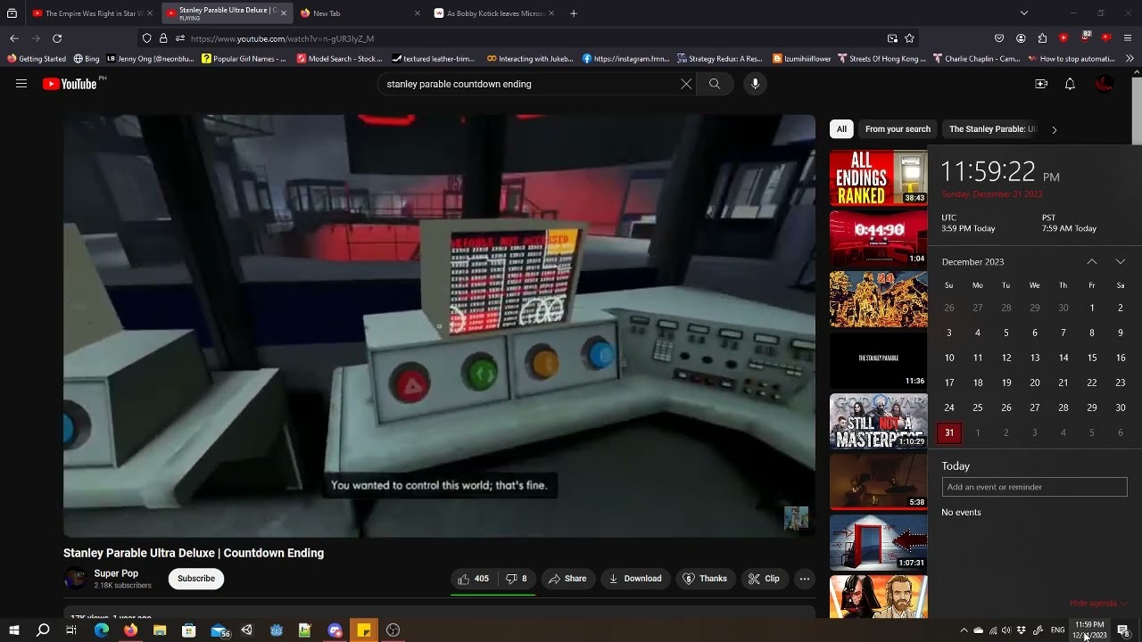Open the 0:44:90 countdown video thumbnail
The height and width of the screenshot is (642, 1142).
click(879, 238)
